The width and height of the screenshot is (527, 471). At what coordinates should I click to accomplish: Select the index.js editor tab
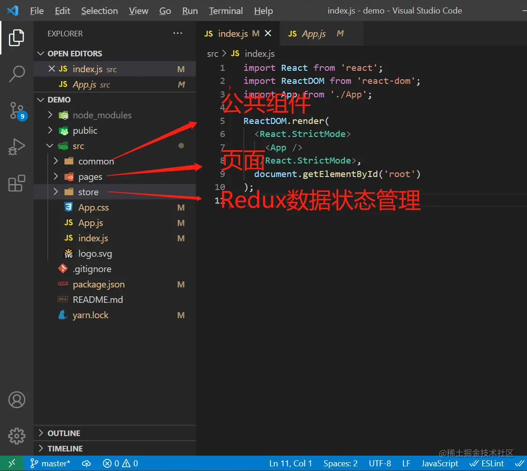tap(237, 33)
